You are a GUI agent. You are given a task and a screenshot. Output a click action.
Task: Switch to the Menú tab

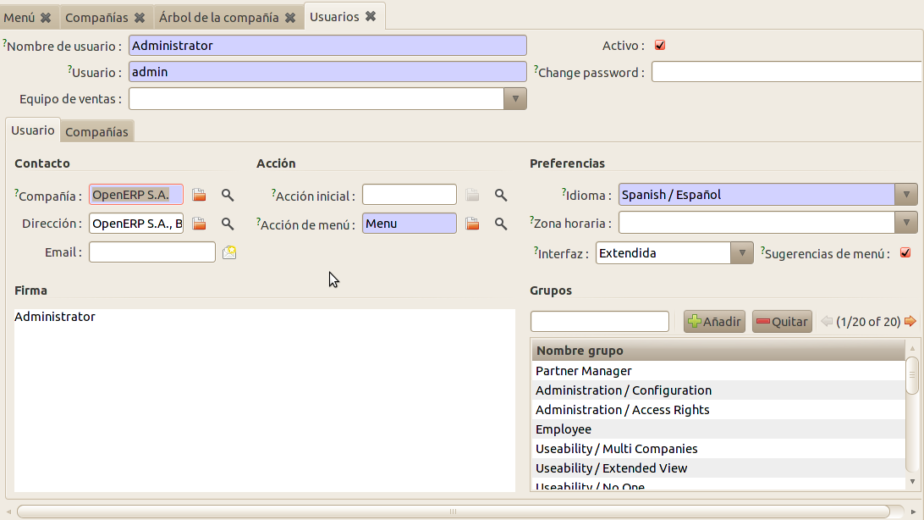[x=19, y=18]
